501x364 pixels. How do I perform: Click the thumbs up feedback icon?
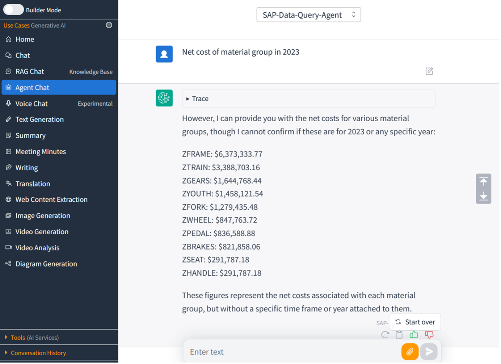(414, 335)
